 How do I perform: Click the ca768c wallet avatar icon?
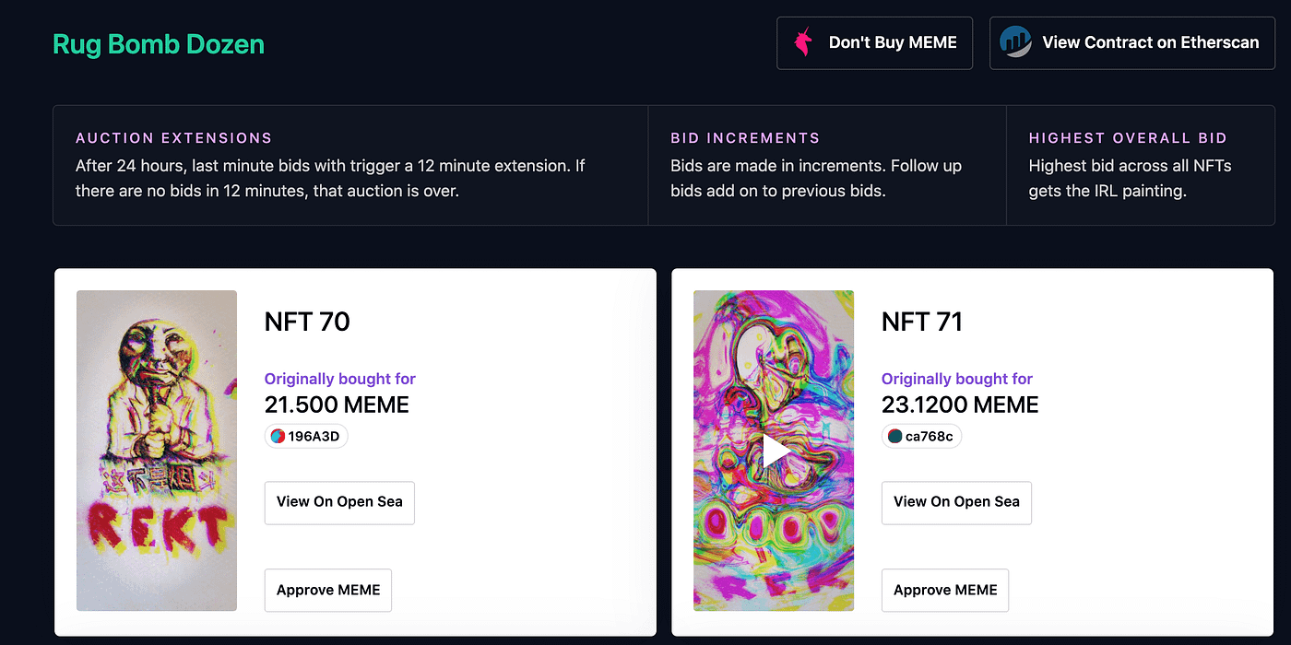point(894,437)
